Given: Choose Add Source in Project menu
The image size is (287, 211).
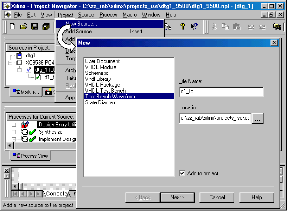Looking at the screenshot, I should point(110,32).
